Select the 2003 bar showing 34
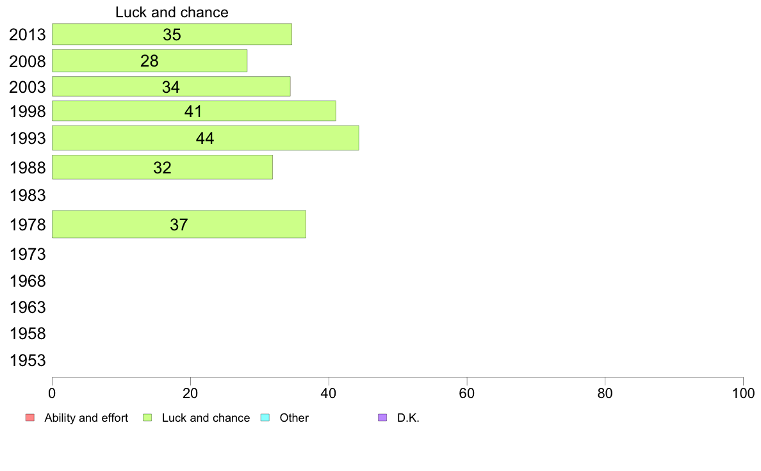The height and width of the screenshot is (471, 761). point(171,86)
